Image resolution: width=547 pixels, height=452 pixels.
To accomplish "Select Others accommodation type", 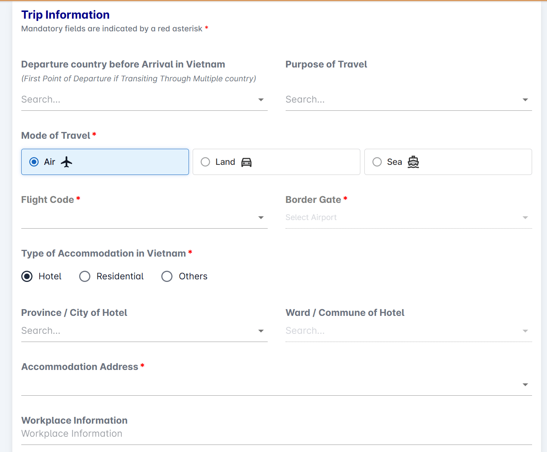I will 167,276.
